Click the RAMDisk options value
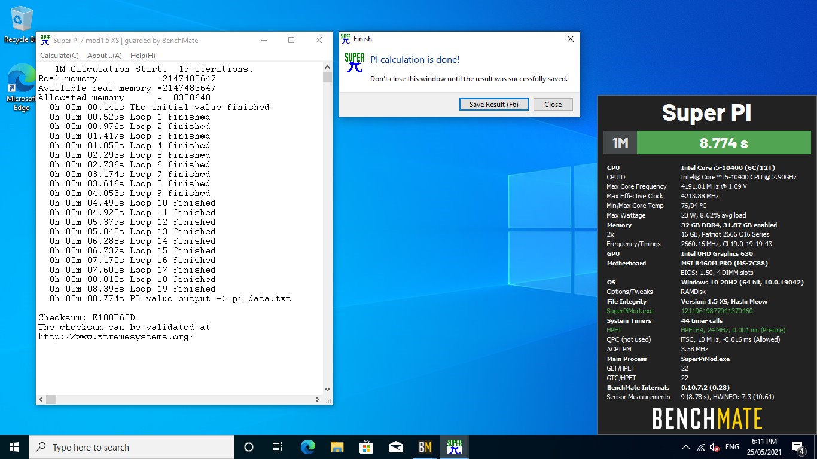The width and height of the screenshot is (817, 459). tap(694, 292)
